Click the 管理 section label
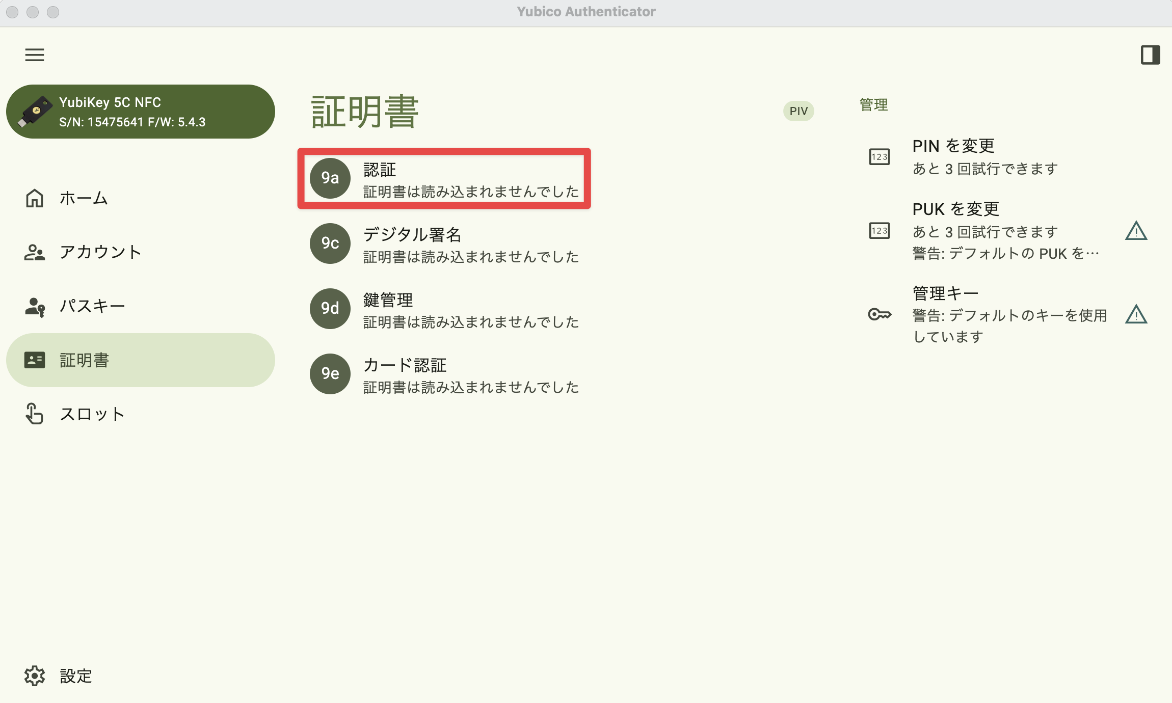The width and height of the screenshot is (1172, 703). (873, 104)
